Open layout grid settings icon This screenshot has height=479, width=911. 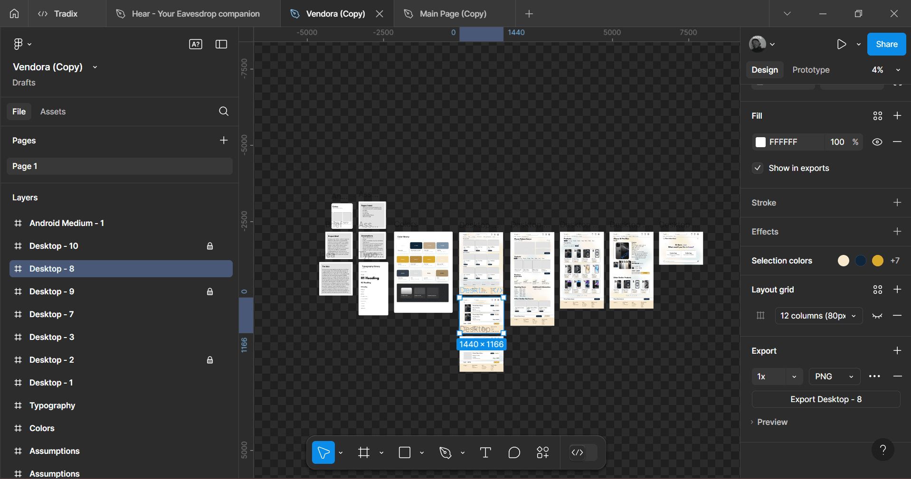click(760, 316)
